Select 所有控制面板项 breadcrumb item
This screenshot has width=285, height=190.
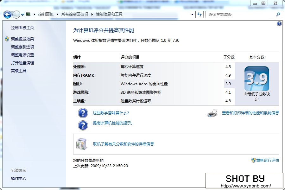(75, 14)
